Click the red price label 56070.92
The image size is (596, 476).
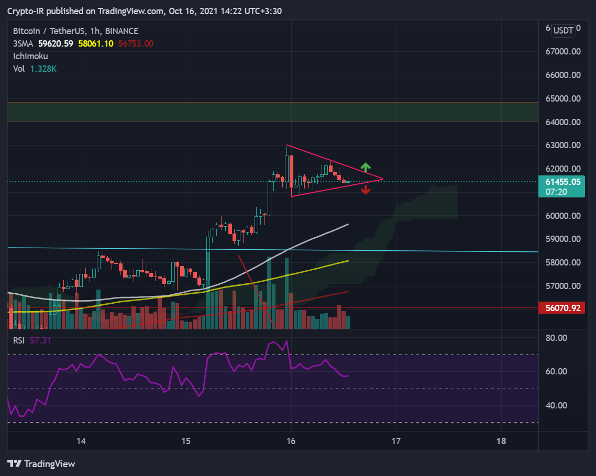561,307
